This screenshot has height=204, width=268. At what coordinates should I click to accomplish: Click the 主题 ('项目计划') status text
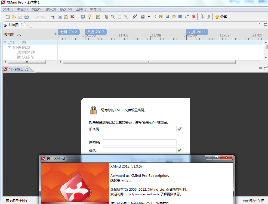(15, 201)
